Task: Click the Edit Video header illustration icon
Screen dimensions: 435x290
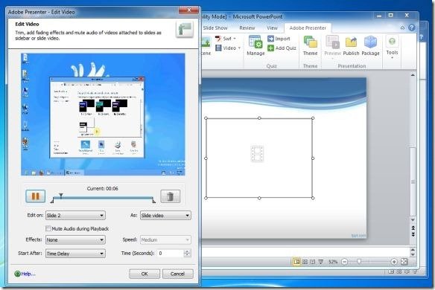Action: click(x=185, y=29)
